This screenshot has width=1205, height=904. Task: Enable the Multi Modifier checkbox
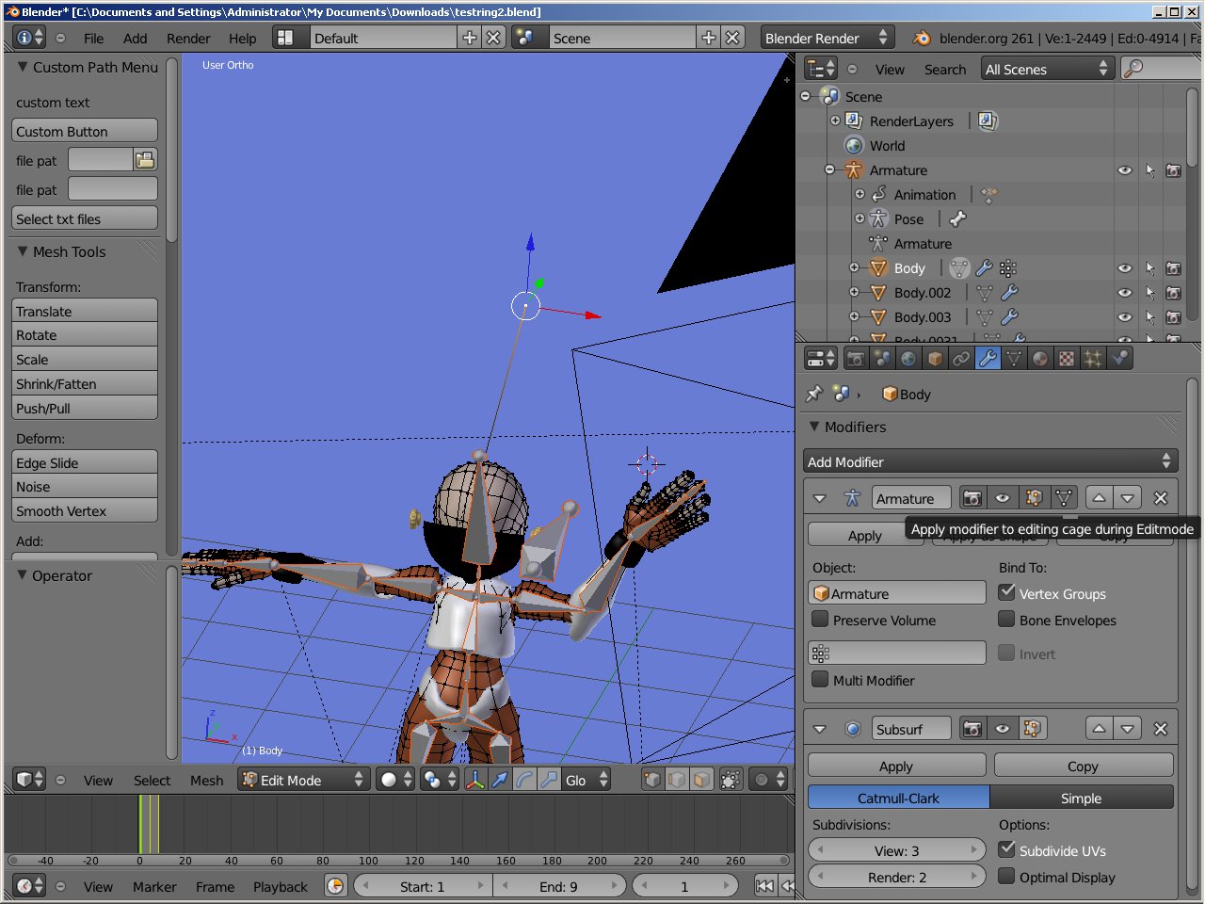[x=821, y=679]
